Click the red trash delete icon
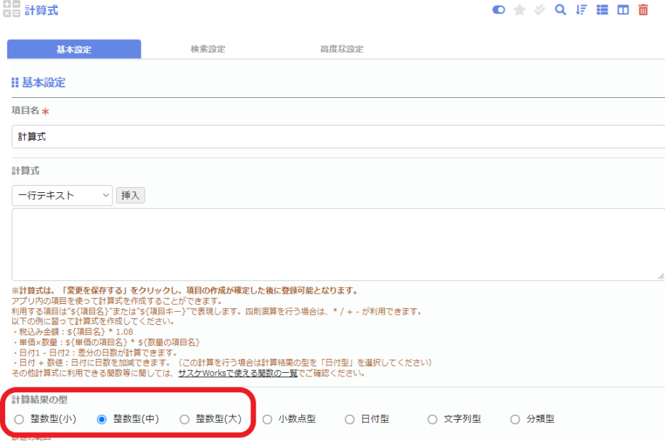 tap(643, 10)
